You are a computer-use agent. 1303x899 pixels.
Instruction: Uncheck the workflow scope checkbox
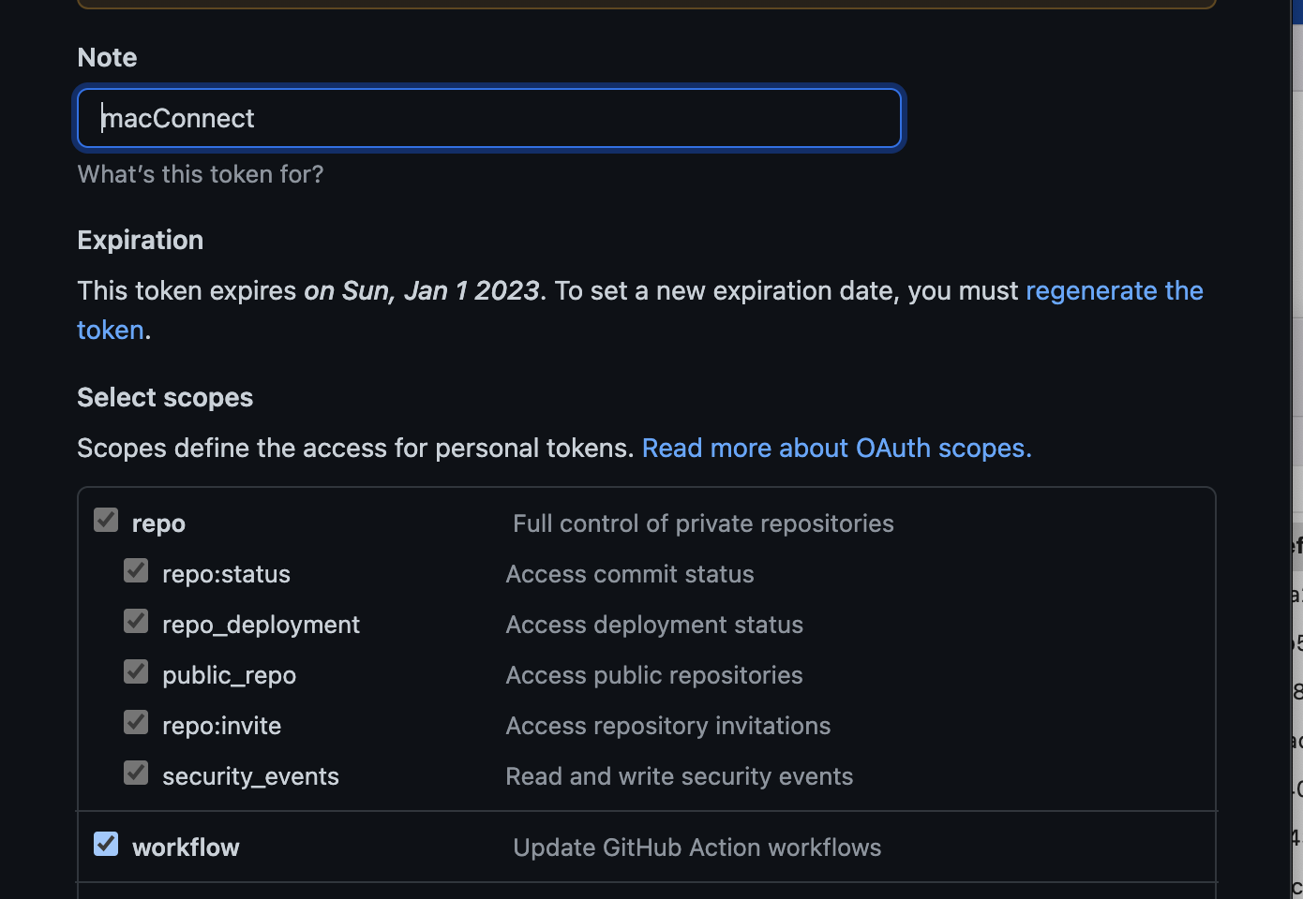coord(106,844)
